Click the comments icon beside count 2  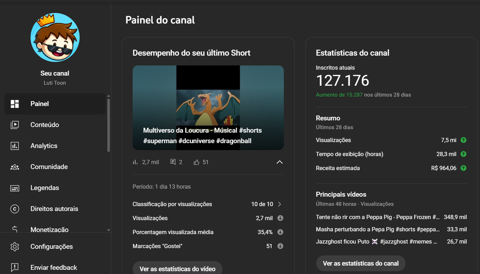tap(173, 162)
